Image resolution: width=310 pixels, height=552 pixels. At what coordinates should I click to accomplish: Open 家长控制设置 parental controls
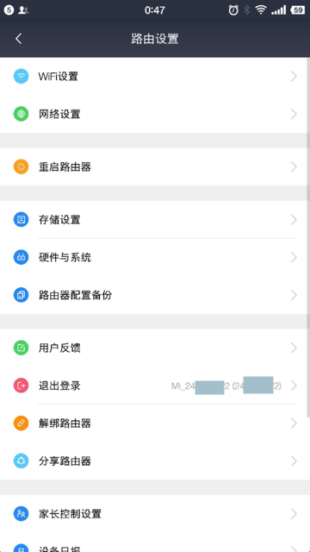click(x=155, y=514)
